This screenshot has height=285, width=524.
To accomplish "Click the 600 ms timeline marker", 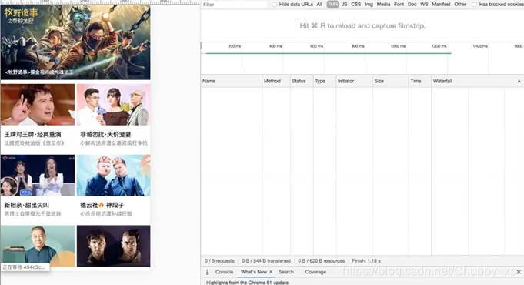I will pos(316,46).
